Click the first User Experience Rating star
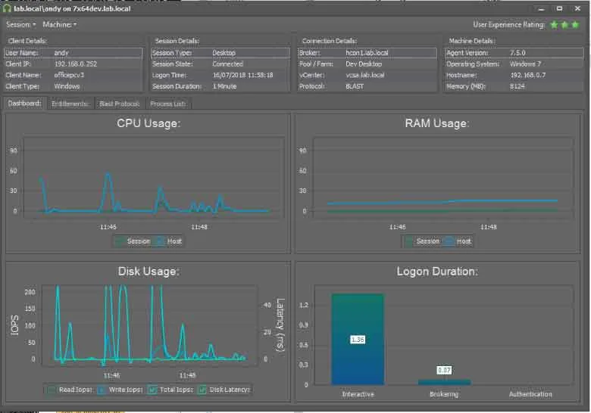 point(554,25)
